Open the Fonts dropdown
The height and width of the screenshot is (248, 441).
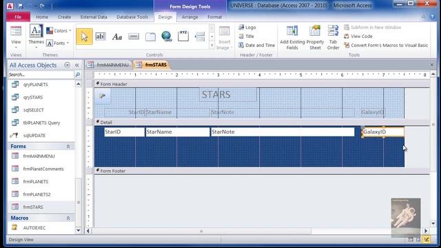58,43
